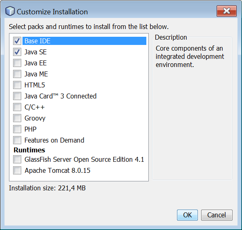
Task: Uncheck the Java SE checkbox
Action: click(x=17, y=52)
